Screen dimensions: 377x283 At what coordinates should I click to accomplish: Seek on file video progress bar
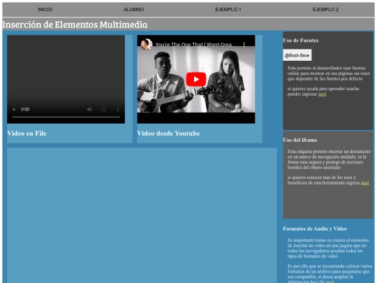coord(66,117)
